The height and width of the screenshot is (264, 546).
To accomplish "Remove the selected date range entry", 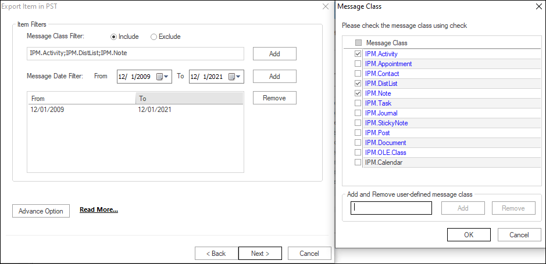I will tap(274, 98).
